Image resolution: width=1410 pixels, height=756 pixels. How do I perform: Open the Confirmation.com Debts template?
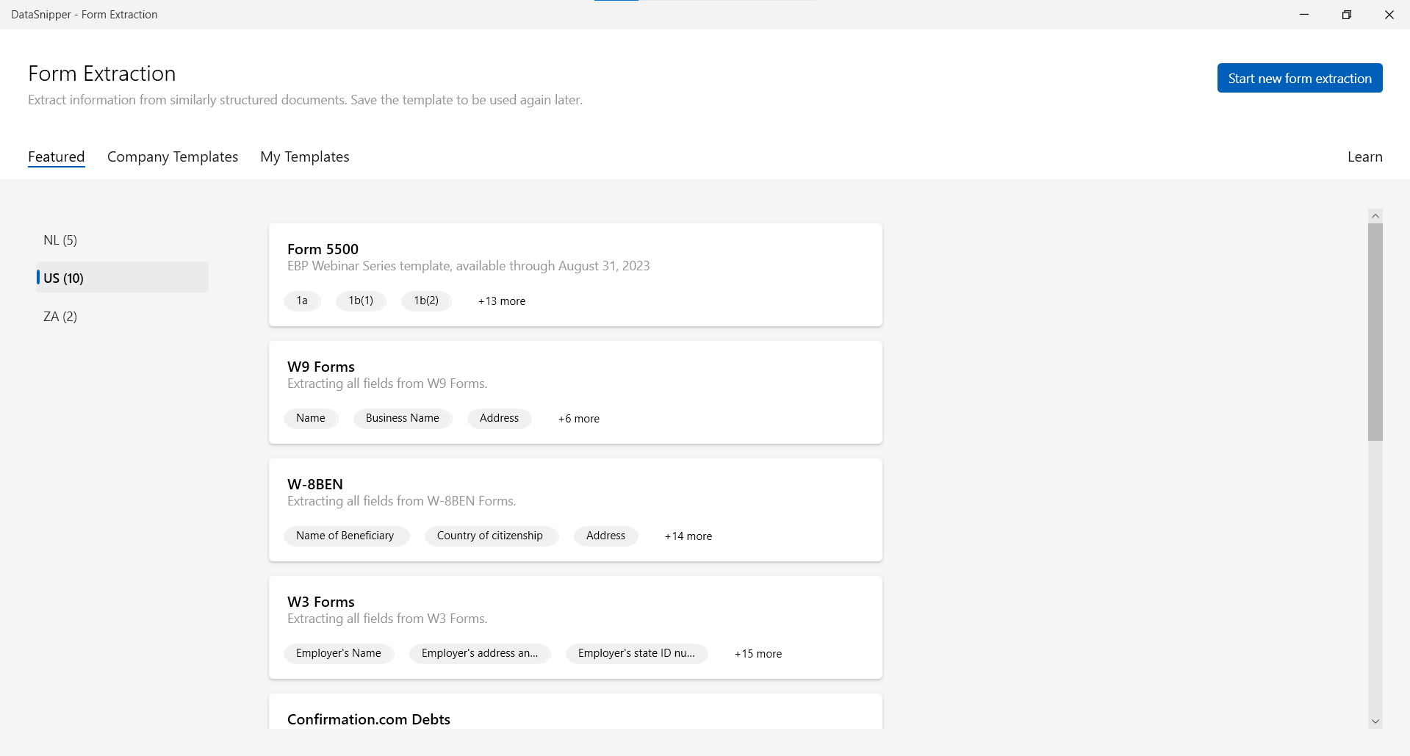point(368,719)
